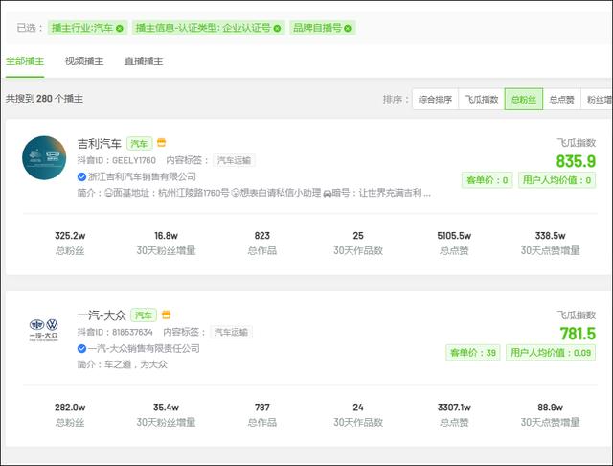Click the orange shop icon beside 一汽-大众

coord(166,315)
